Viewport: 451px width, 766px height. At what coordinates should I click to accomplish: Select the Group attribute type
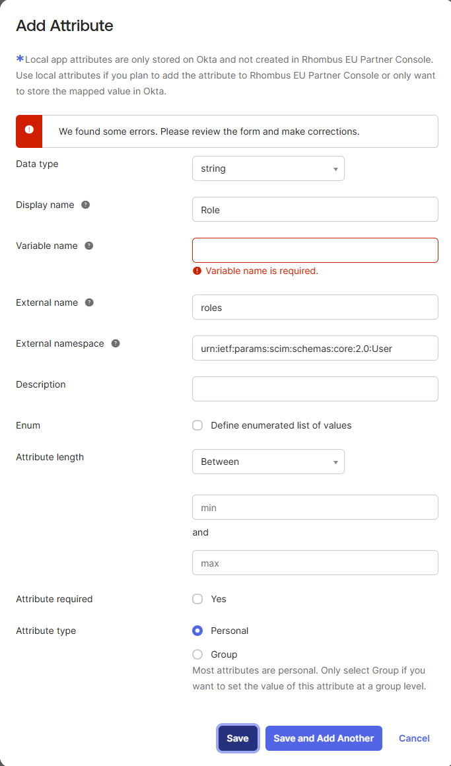197,654
